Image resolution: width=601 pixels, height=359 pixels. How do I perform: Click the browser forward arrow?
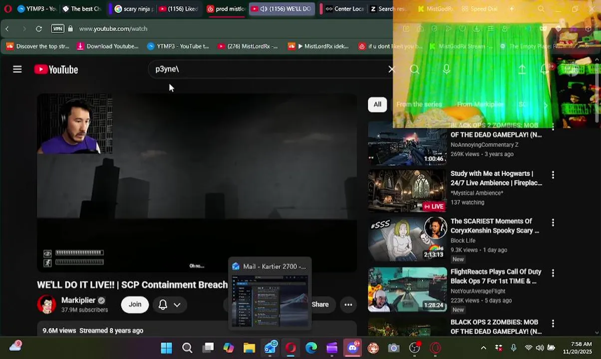[23, 29]
